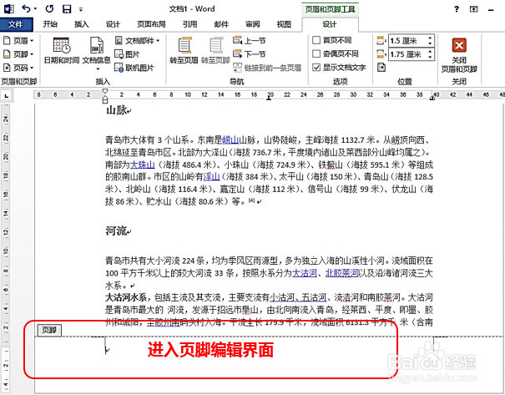Follow the 大沽河 hyperlink
Screen dimensions: 505x395
point(305,274)
